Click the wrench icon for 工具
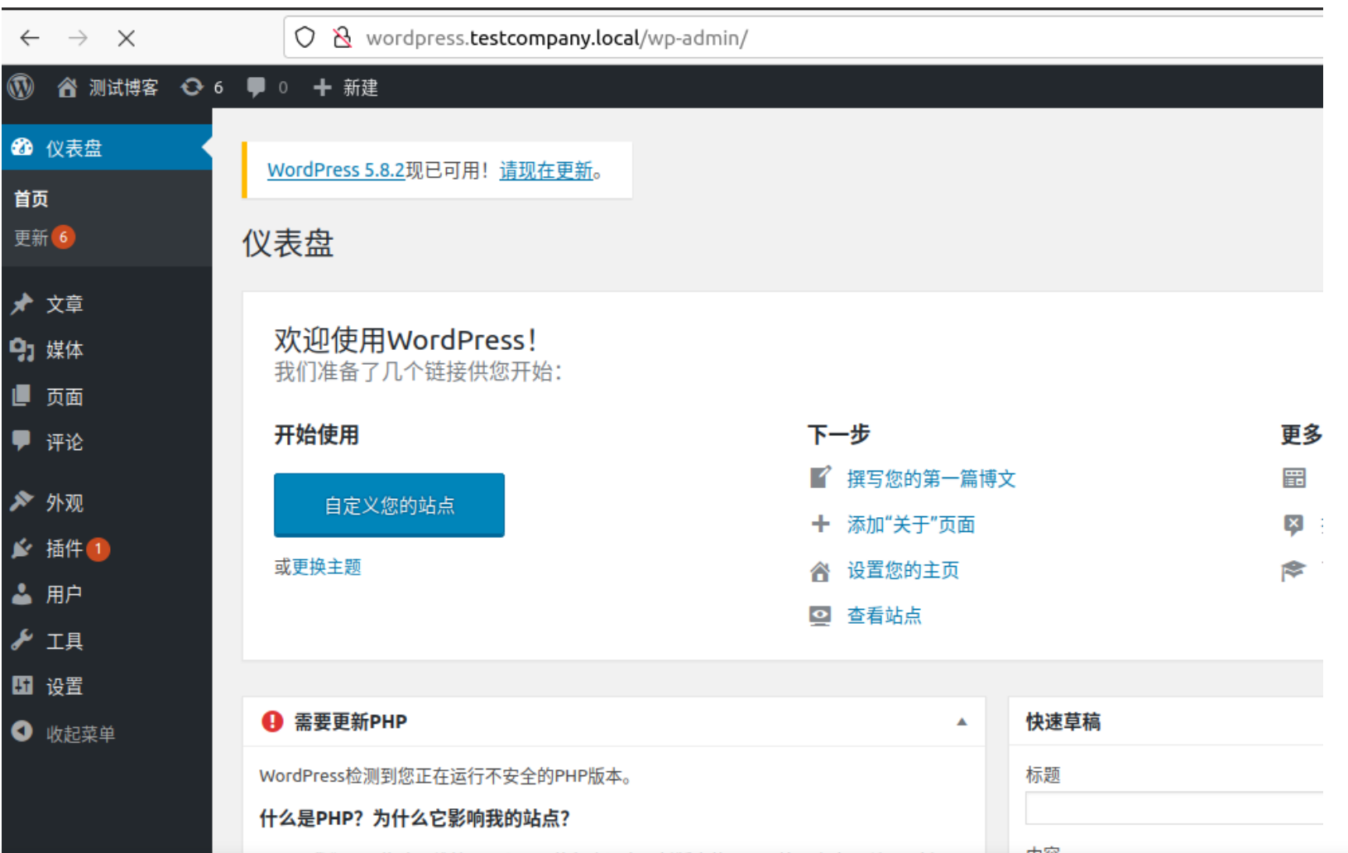Image resolution: width=1348 pixels, height=853 pixels. (x=22, y=640)
